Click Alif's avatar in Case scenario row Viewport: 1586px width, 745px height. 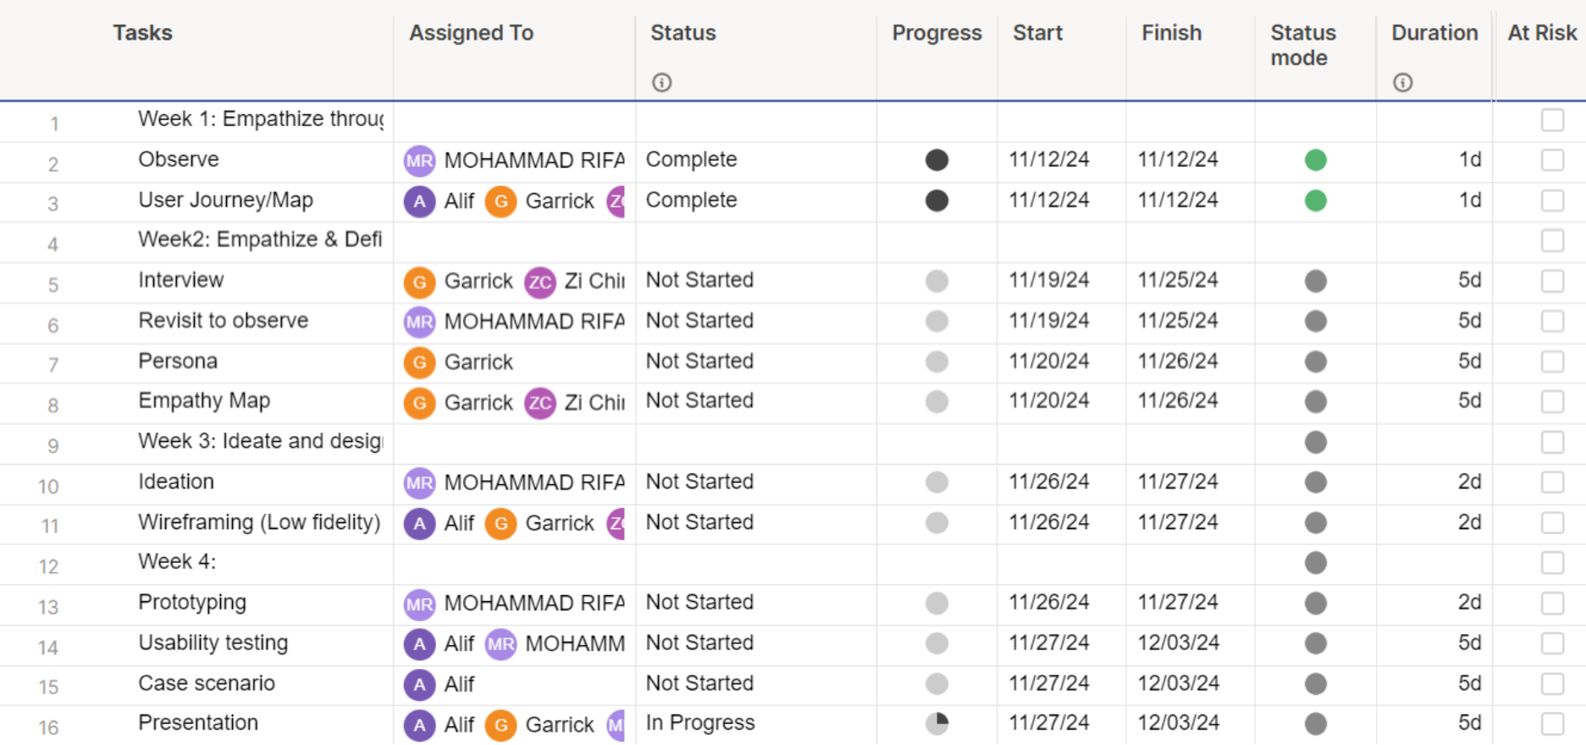419,684
